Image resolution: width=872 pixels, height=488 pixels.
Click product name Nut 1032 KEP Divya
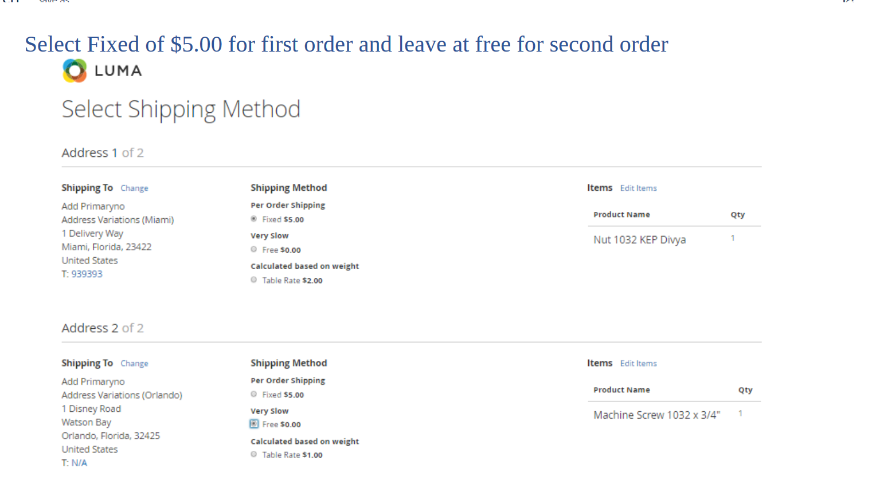click(639, 239)
